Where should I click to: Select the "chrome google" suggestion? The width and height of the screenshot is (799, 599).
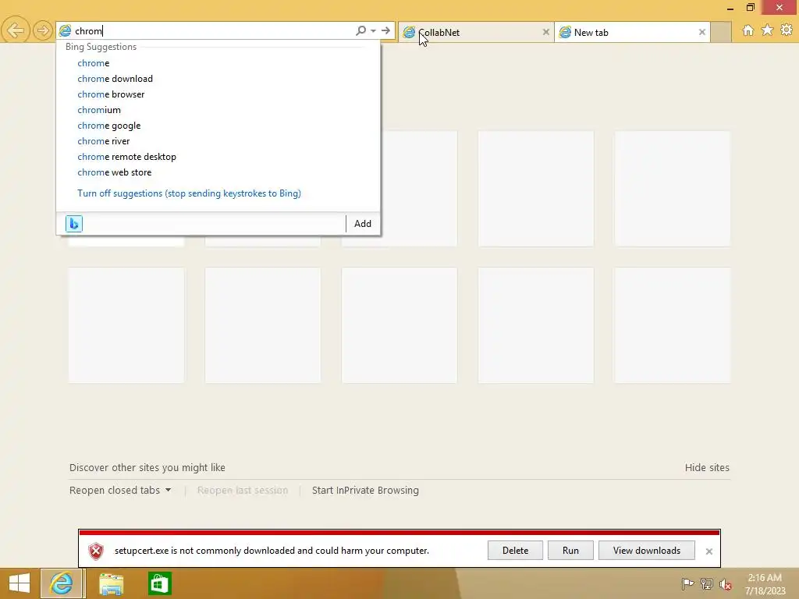[218, 126]
